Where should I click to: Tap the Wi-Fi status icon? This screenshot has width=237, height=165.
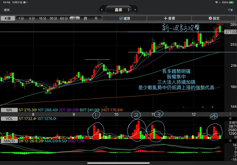(x=217, y=3)
